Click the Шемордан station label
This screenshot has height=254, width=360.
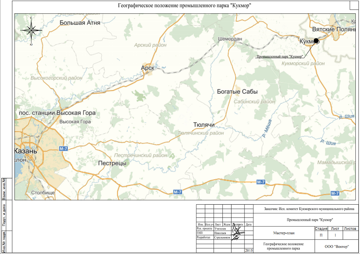pyautogui.click(x=230, y=39)
